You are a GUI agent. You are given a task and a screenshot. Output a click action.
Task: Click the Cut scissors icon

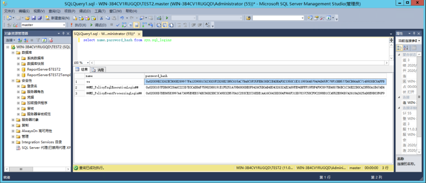pyautogui.click(x=101, y=18)
